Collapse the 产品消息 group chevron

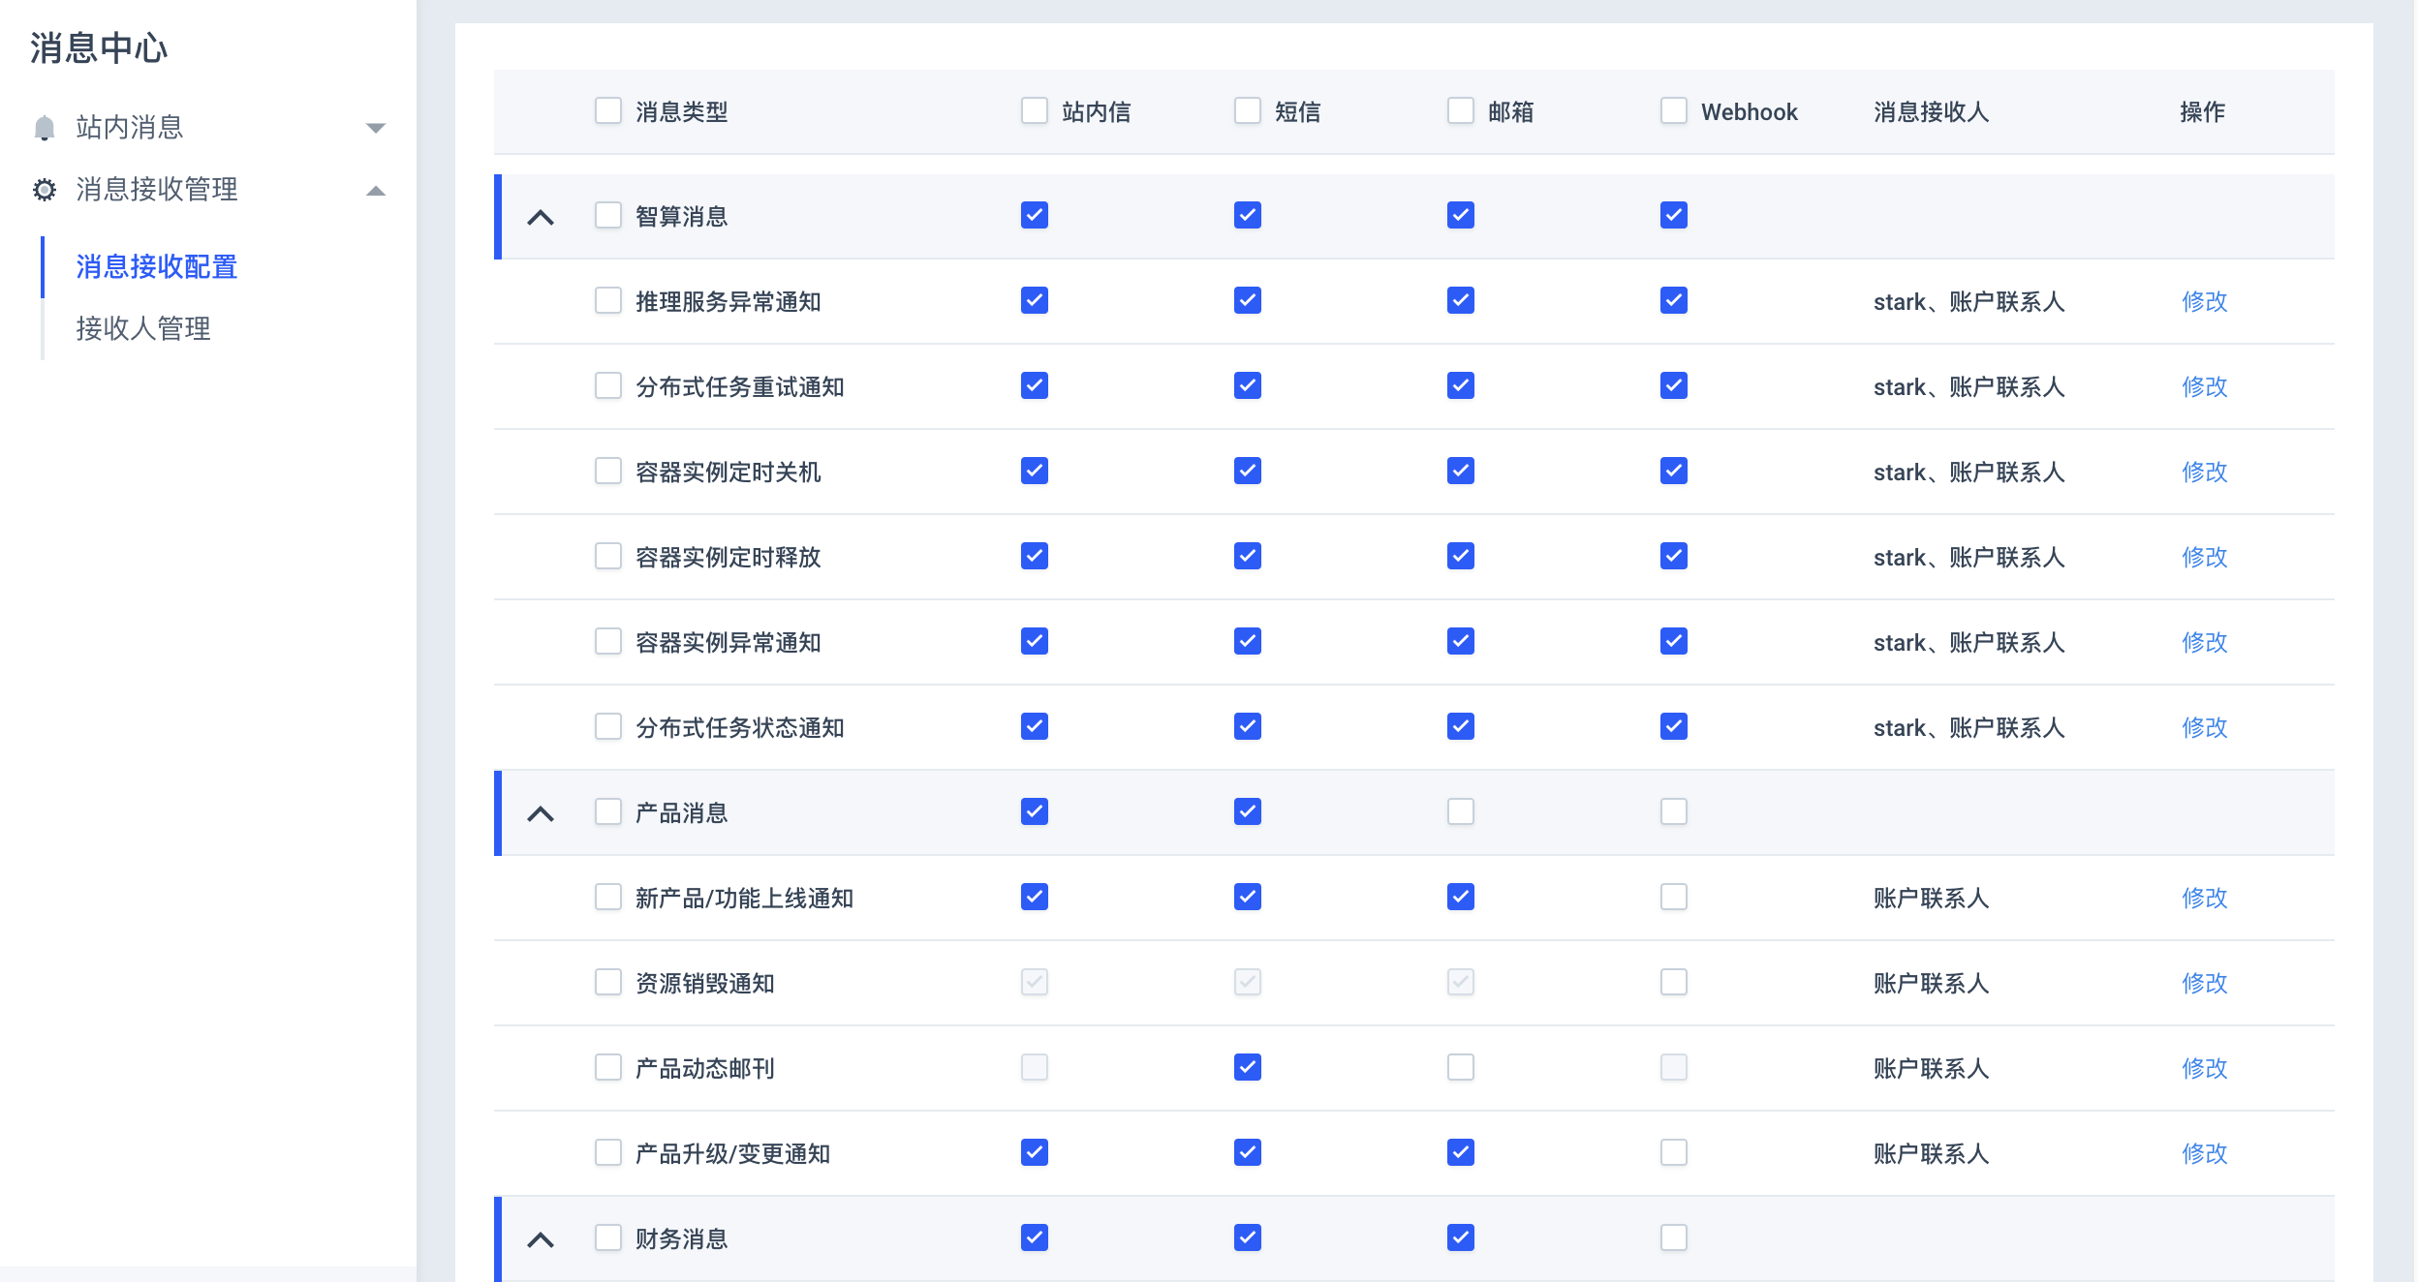(541, 813)
